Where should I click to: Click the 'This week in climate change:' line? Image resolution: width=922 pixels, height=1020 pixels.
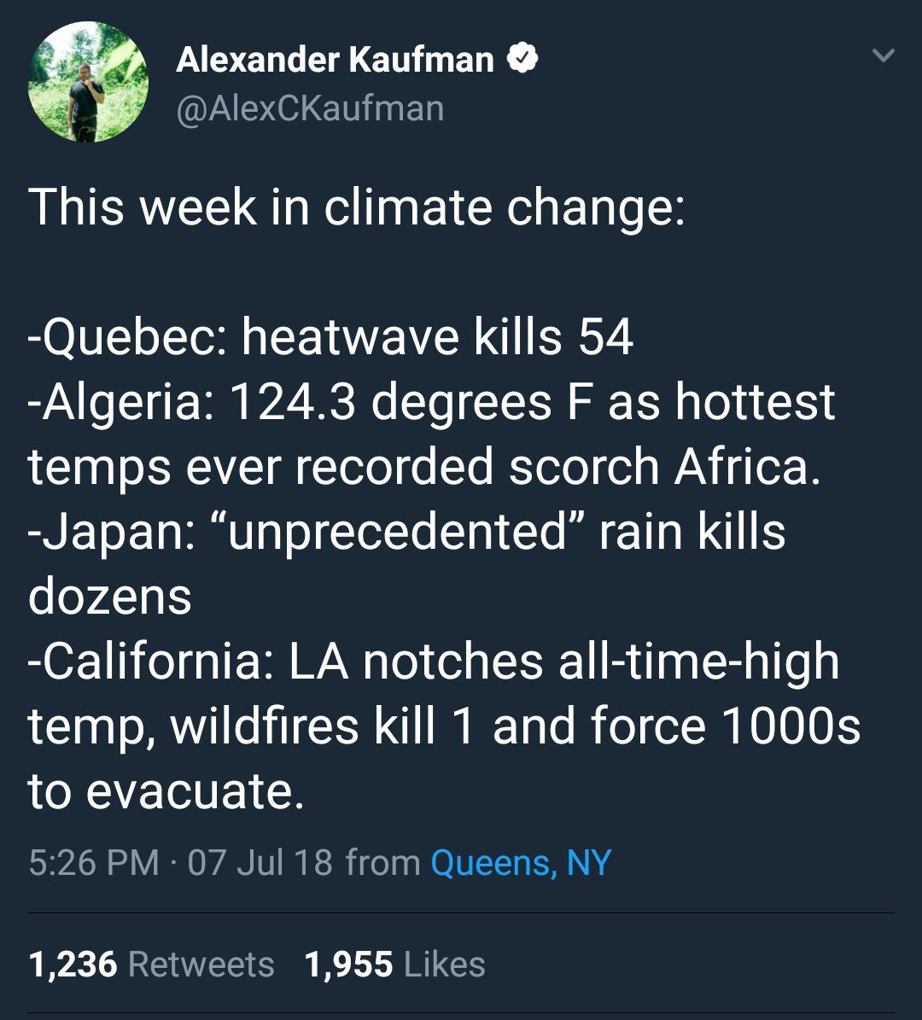pos(356,207)
